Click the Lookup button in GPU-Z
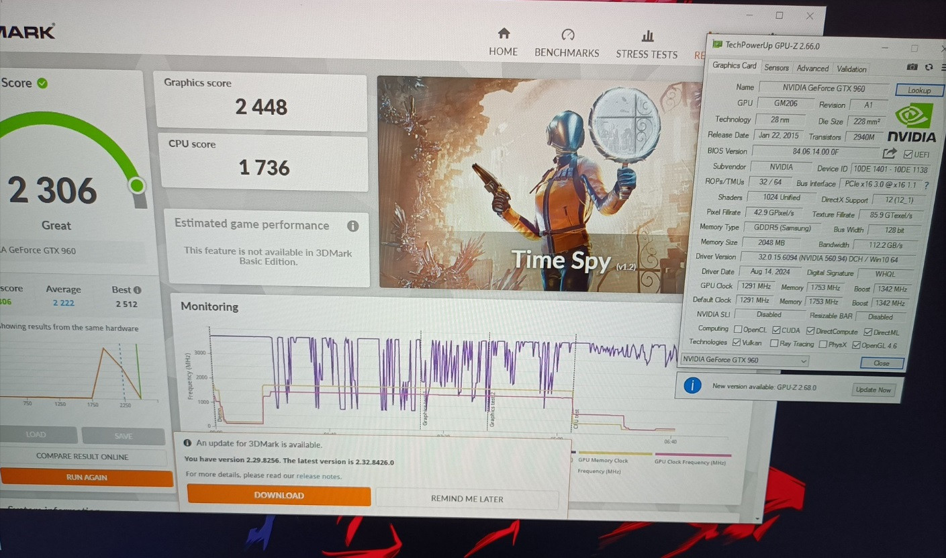Viewport: 946px width, 558px height. [x=919, y=90]
